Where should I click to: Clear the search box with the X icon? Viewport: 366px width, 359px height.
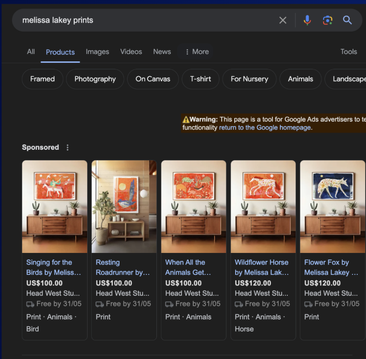[x=283, y=20]
